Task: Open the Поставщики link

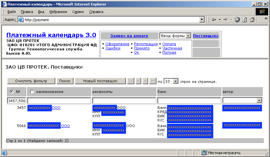Action: point(206,36)
